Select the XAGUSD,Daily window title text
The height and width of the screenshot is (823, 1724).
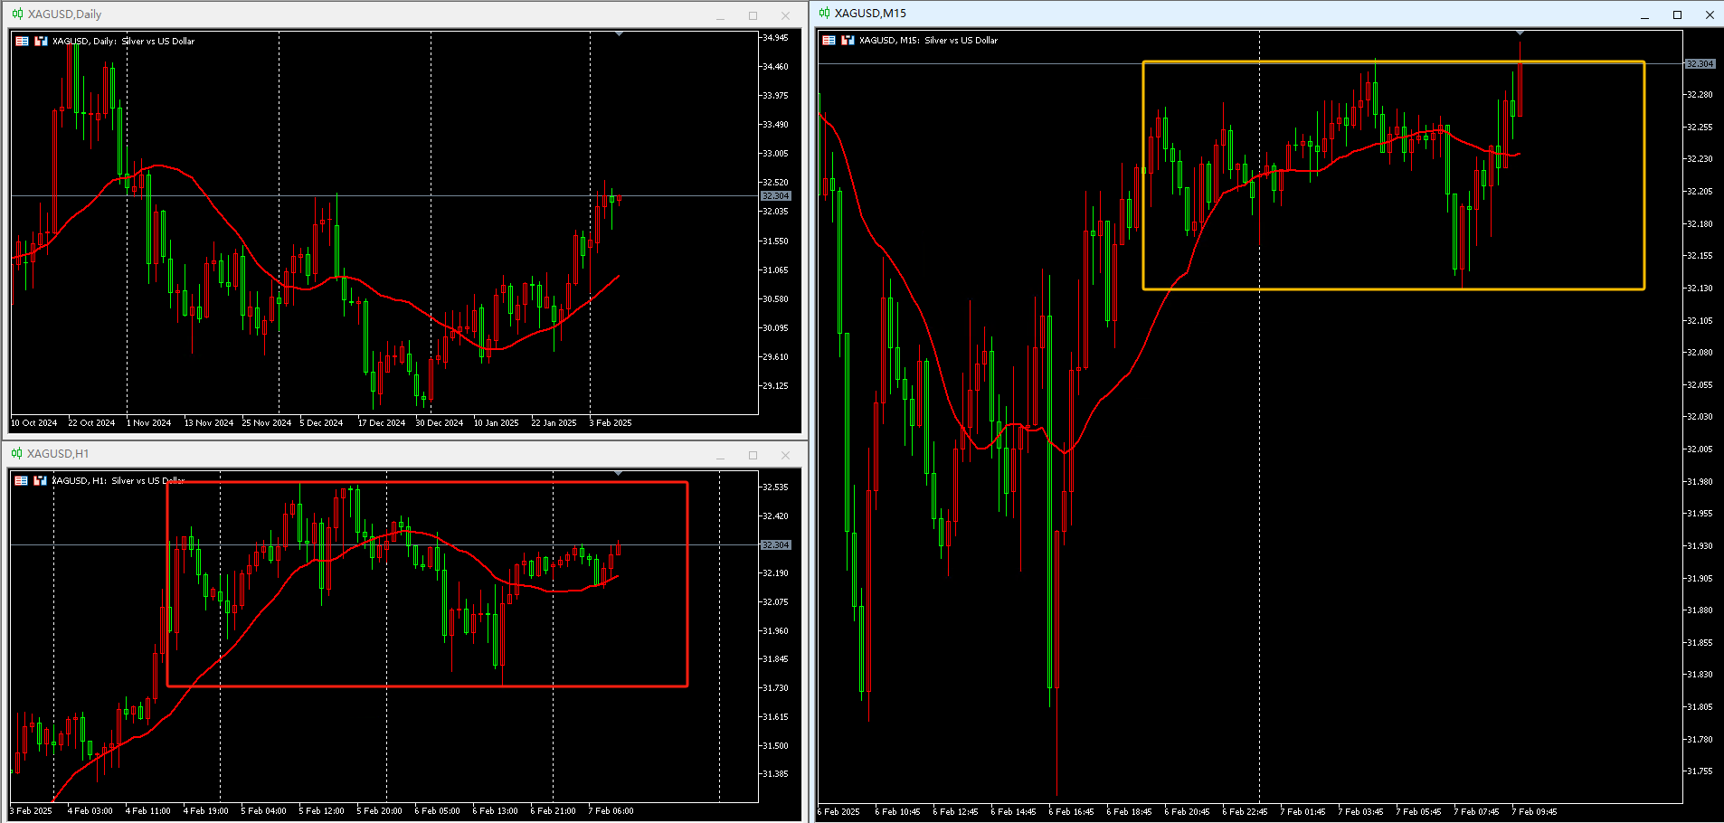click(64, 14)
